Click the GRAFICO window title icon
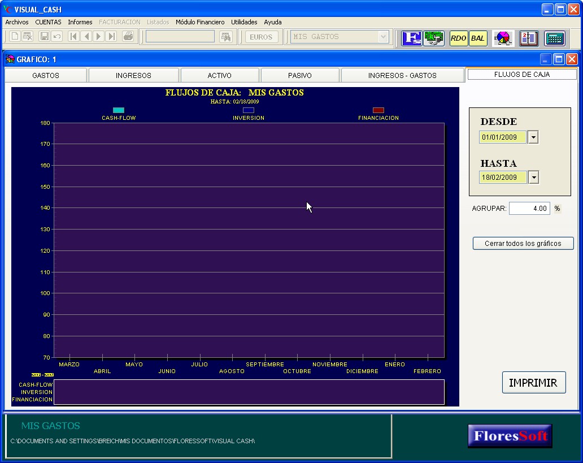Image resolution: width=583 pixels, height=463 pixels. tap(10, 59)
